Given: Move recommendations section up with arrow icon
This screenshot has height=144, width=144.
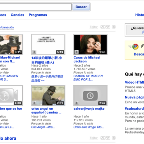Looking at the screenshot, I should coord(103,27).
